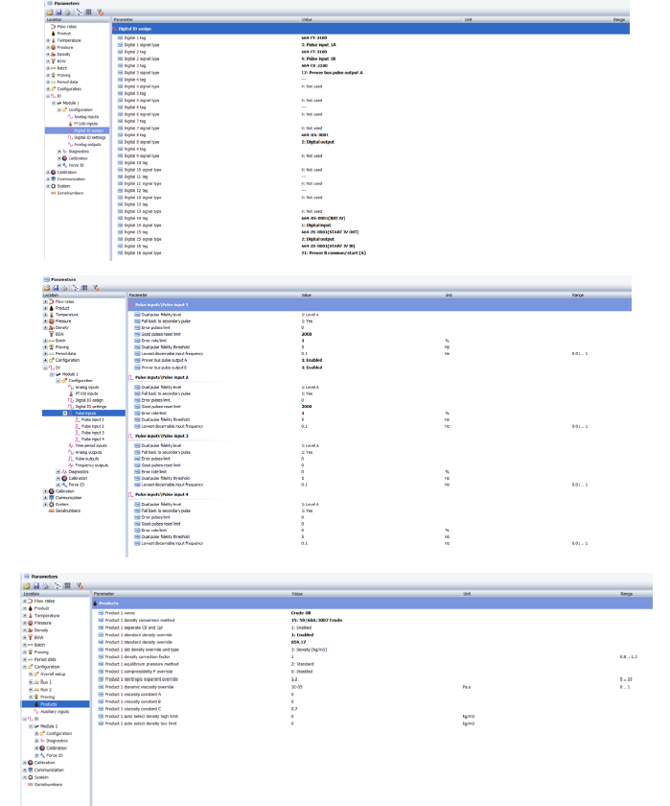Expand Diagnostics in the Pulse inputs window tree
670x806 pixels.
coord(58,471)
